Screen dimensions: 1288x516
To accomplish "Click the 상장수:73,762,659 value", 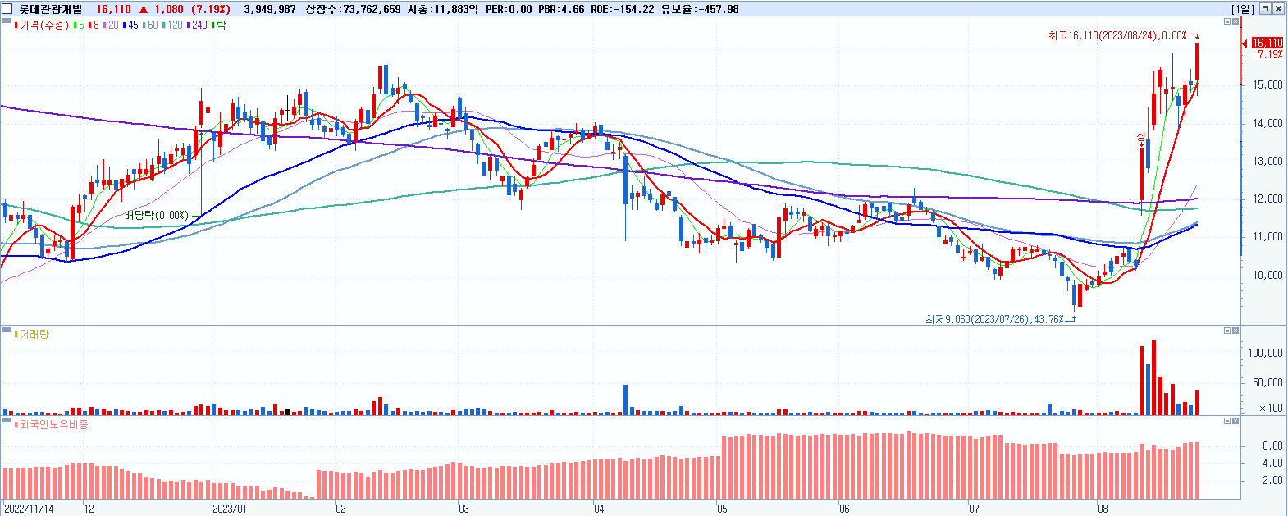I will coord(353,9).
